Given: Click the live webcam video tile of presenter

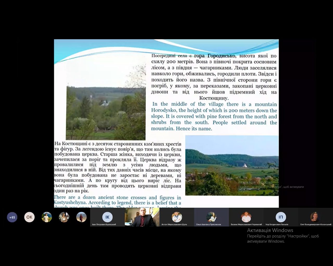Looking at the screenshot, I should pos(142,217).
